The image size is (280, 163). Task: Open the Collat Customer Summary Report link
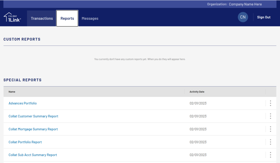(33, 116)
